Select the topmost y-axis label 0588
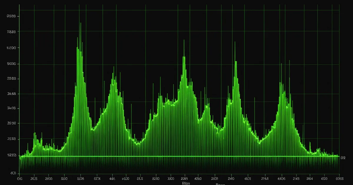Image resolution: width=353 pixels, height=185 pixels. [x=11, y=16]
